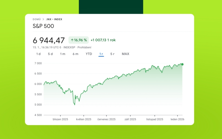Select the active 1 r range tab
The image size is (222, 139).
101,54
